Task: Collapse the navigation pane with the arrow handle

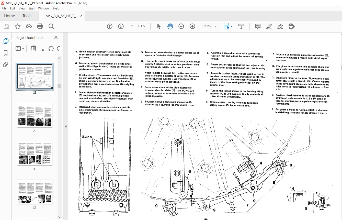Action: tap(65, 126)
